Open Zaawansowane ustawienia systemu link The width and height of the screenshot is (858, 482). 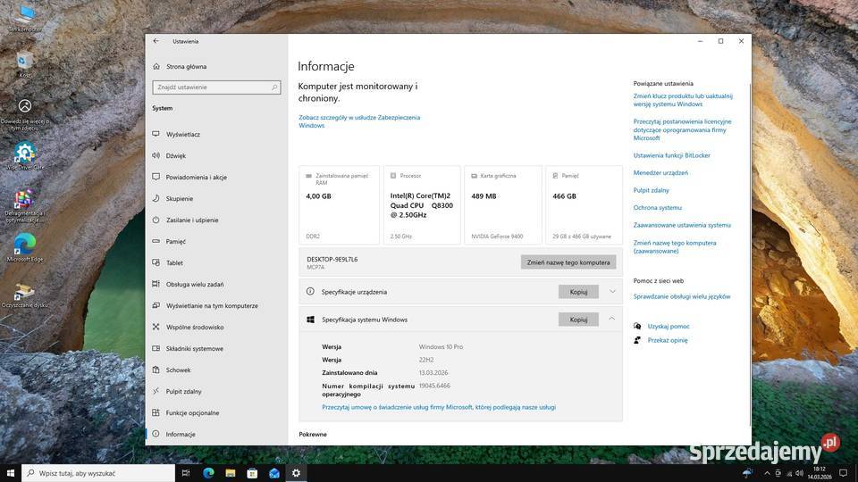click(682, 225)
